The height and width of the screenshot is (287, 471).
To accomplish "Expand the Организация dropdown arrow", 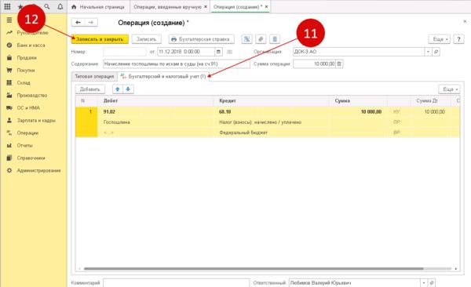I will pyautogui.click(x=428, y=52).
